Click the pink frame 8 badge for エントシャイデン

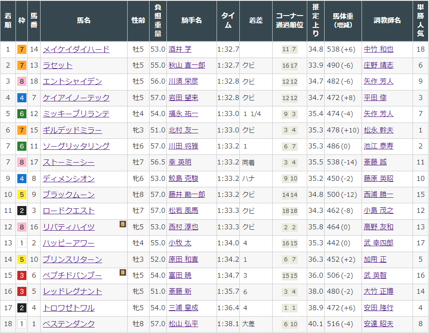click(x=22, y=81)
